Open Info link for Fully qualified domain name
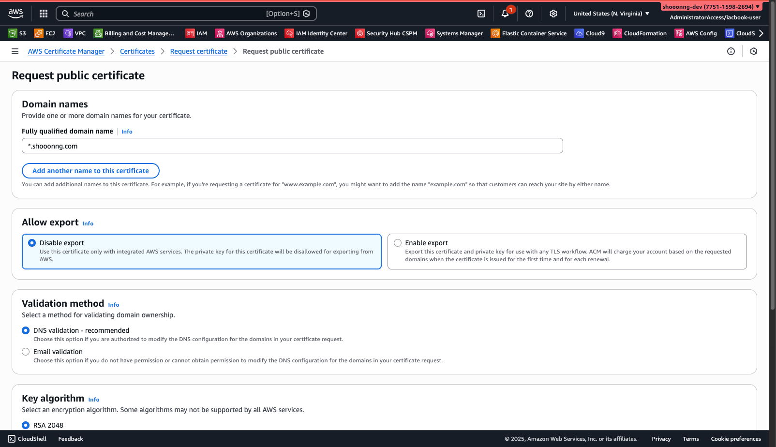The image size is (776, 447). click(x=127, y=132)
